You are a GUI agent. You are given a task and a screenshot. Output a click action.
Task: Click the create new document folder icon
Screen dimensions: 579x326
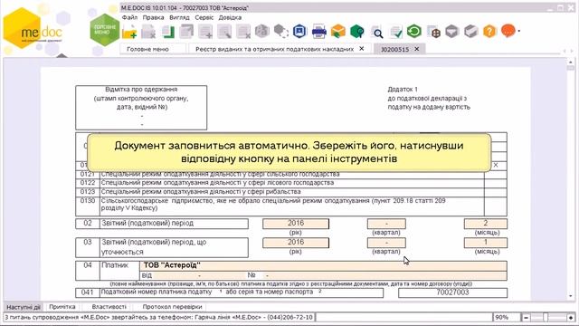tap(129, 32)
